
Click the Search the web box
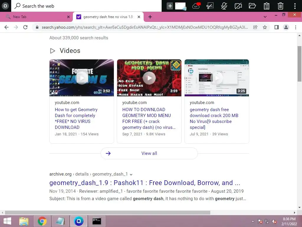pyautogui.click(x=86, y=6)
